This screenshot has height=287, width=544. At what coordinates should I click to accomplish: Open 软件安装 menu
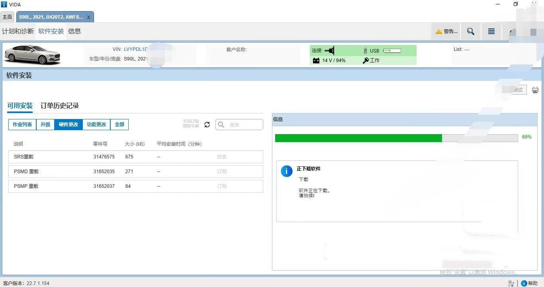[x=51, y=31]
